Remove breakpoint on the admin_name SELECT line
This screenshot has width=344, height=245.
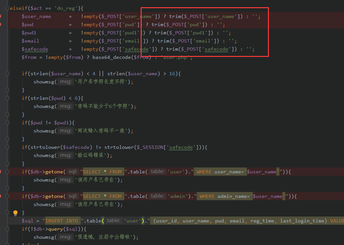click(1, 196)
